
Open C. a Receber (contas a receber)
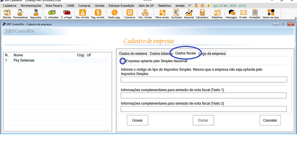(52, 14)
